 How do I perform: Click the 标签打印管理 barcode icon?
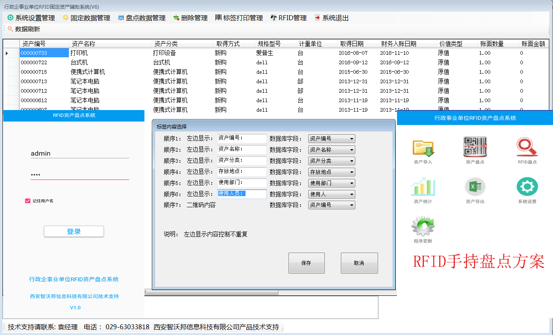[218, 18]
